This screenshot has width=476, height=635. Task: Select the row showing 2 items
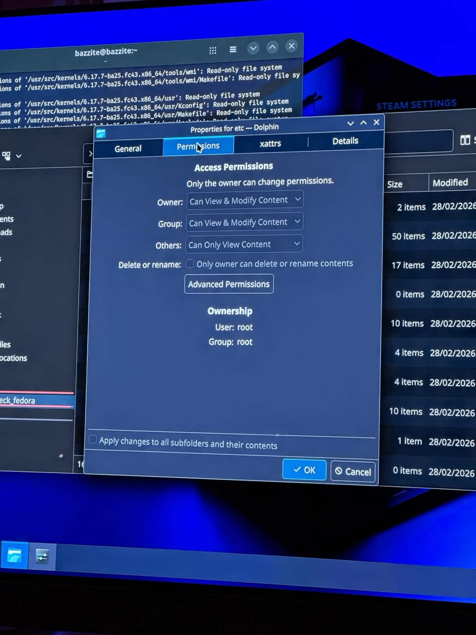[430, 207]
